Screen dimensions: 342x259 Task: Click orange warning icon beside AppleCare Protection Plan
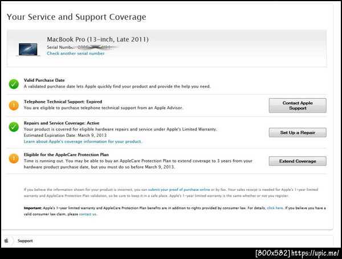tap(14, 158)
